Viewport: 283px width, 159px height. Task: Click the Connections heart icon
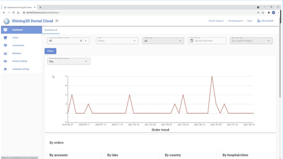(x=5, y=45)
